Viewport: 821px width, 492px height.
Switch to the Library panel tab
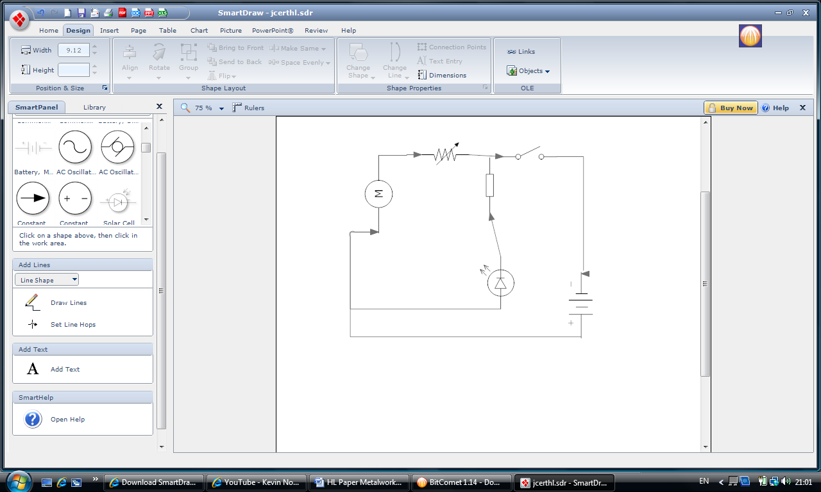point(94,107)
